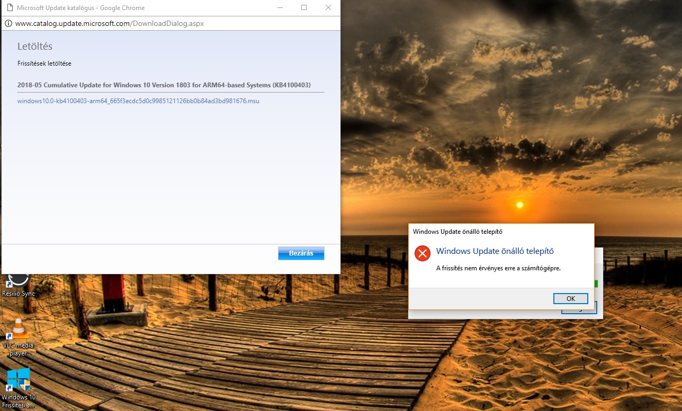Open the Resilio Sync desktop shortcut
Viewport: 682px width, 411px height.
[x=19, y=284]
